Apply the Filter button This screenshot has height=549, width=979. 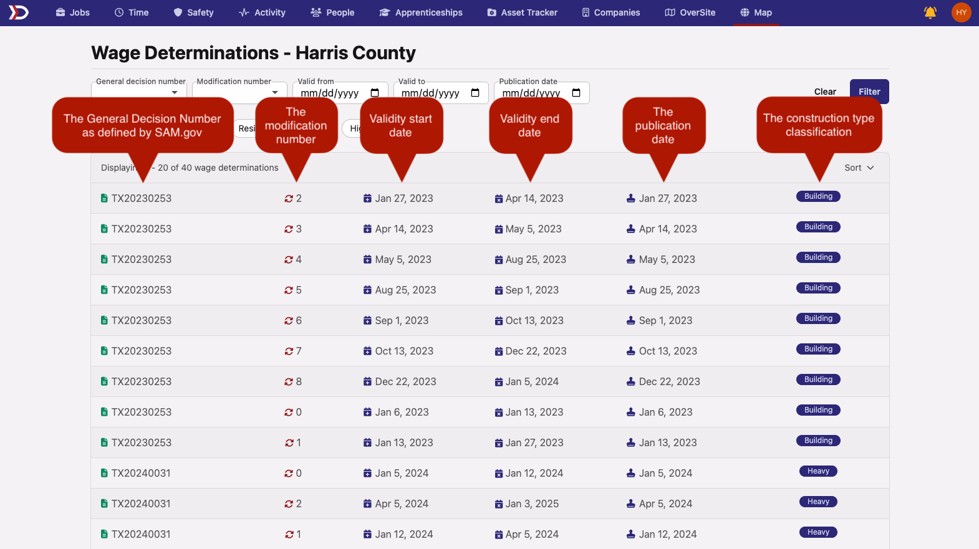pyautogui.click(x=869, y=92)
